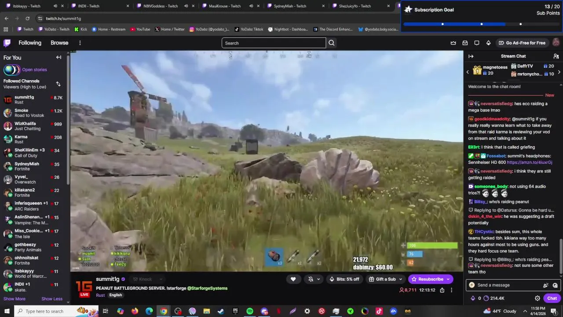Click Open stories link
This screenshot has height=317, width=563.
tap(34, 70)
